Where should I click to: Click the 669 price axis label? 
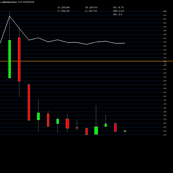(x=165, y=19)
